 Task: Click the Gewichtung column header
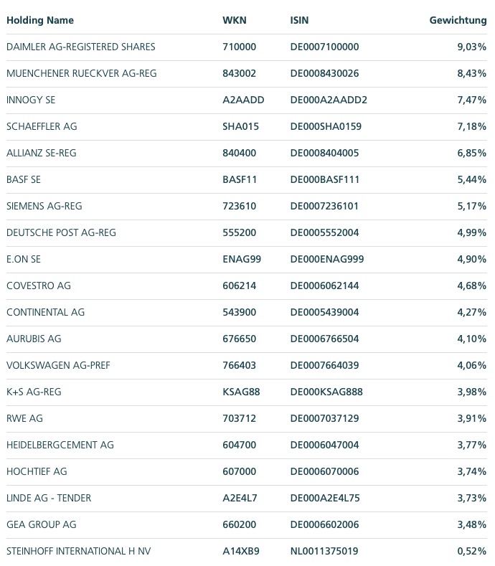point(458,20)
